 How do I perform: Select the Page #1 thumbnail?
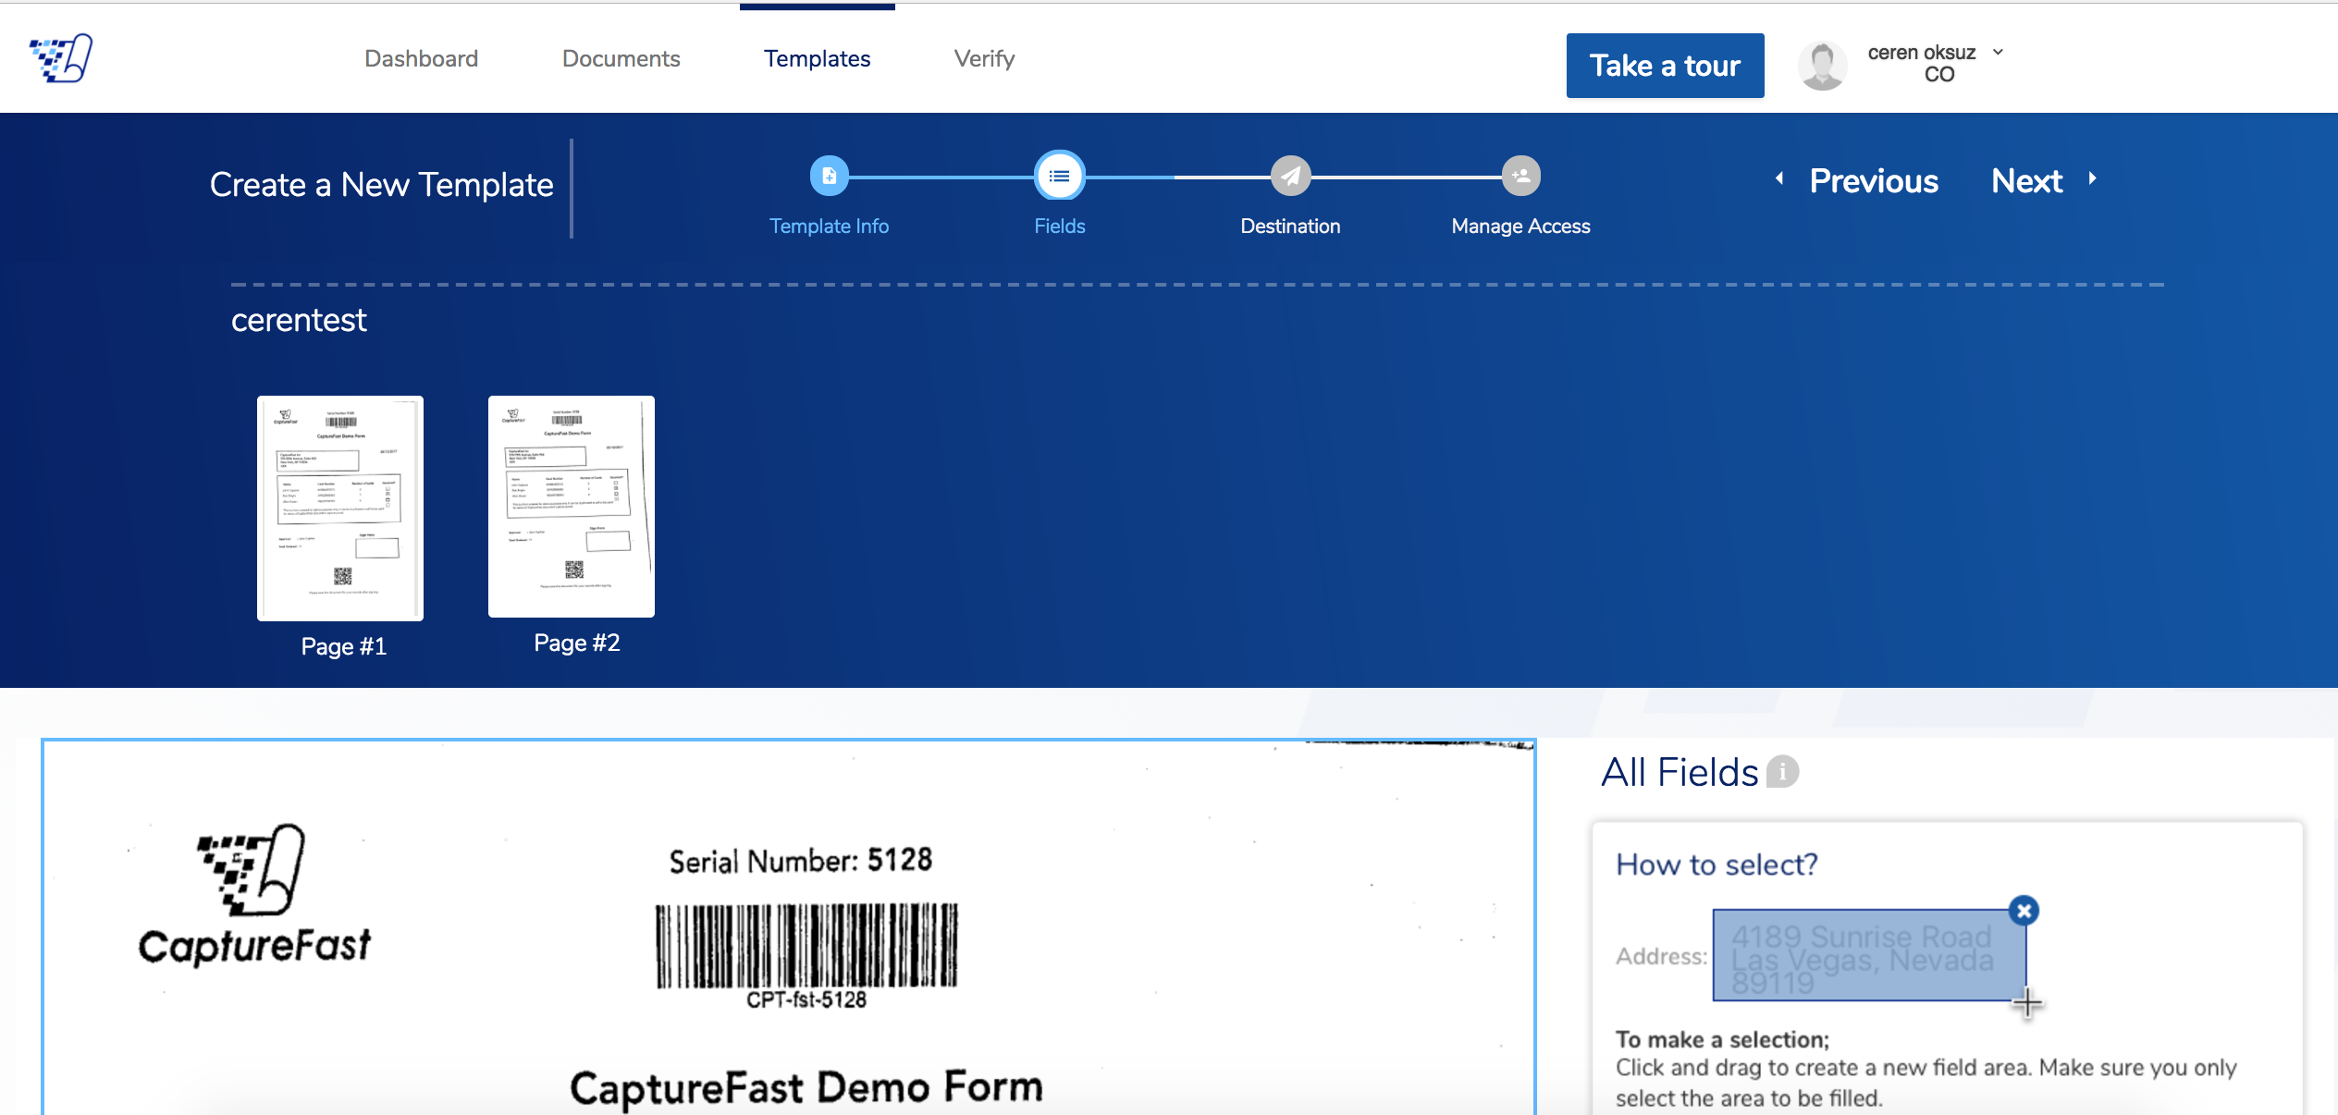pos(340,508)
